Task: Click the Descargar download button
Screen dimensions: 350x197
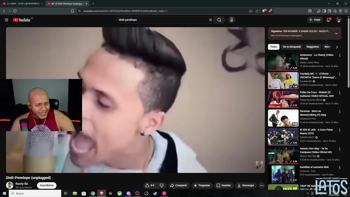Action: pyautogui.click(x=246, y=186)
